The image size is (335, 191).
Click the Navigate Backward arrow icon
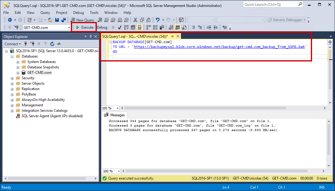point(10,20)
